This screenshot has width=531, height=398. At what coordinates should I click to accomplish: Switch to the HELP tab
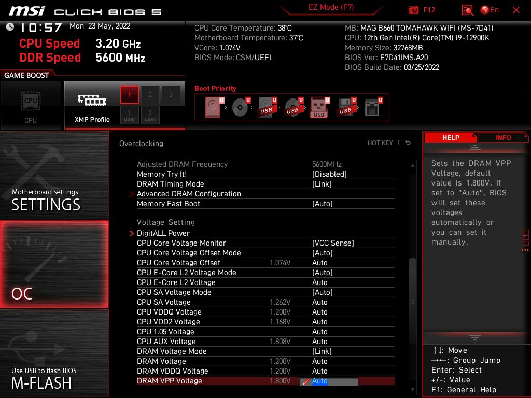point(451,138)
